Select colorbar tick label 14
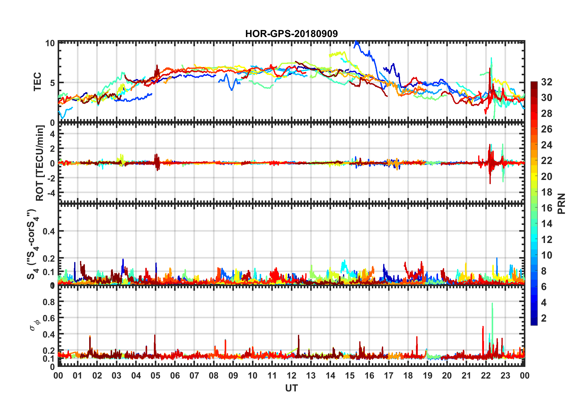The image size is (583, 407). click(x=547, y=224)
